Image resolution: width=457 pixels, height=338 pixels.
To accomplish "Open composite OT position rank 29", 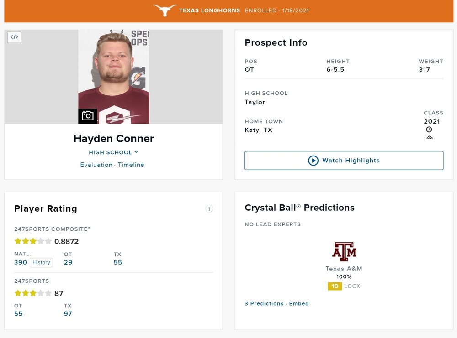I will (x=68, y=262).
